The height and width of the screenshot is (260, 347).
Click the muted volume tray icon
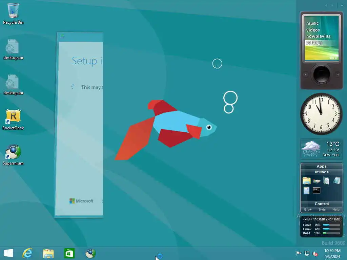click(x=315, y=254)
